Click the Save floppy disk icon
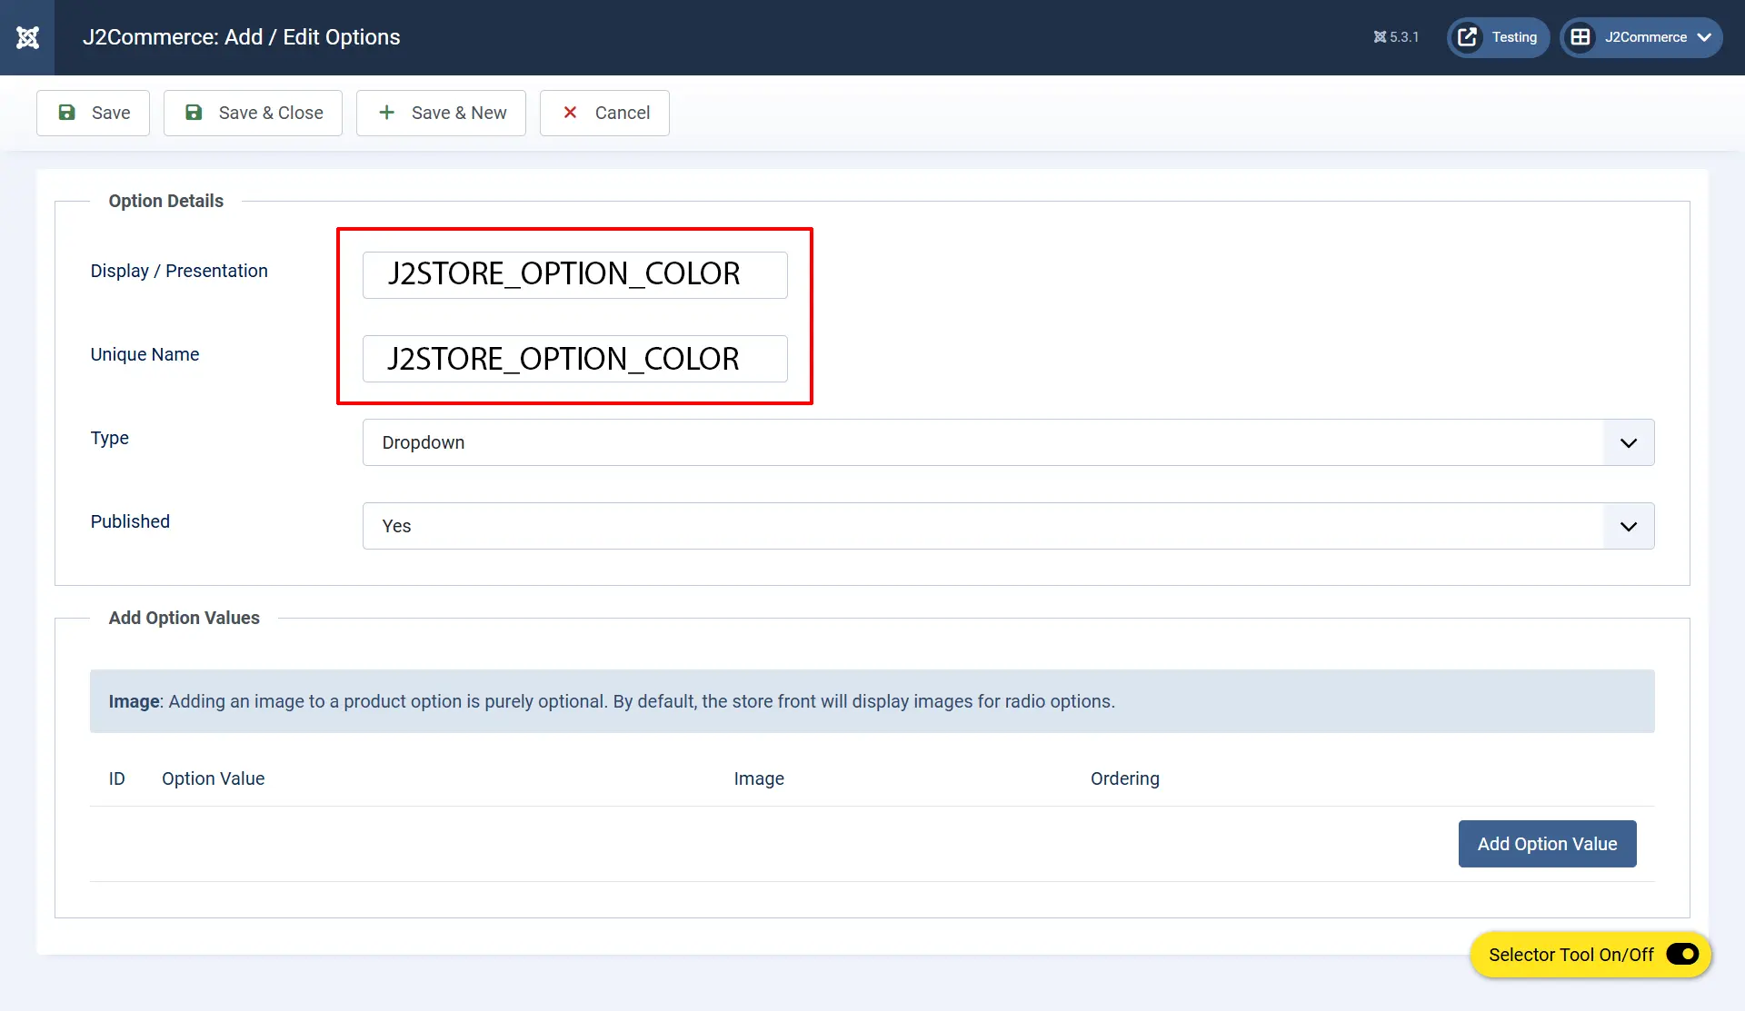The height and width of the screenshot is (1011, 1745). coord(66,113)
